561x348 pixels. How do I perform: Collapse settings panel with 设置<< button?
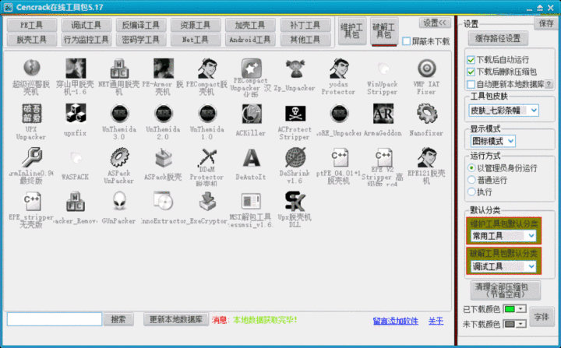(x=435, y=23)
